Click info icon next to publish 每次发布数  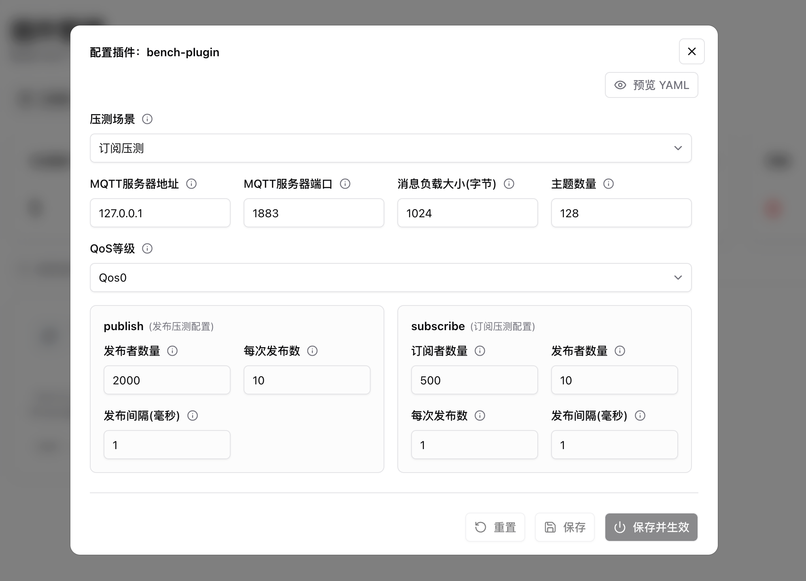coord(312,351)
